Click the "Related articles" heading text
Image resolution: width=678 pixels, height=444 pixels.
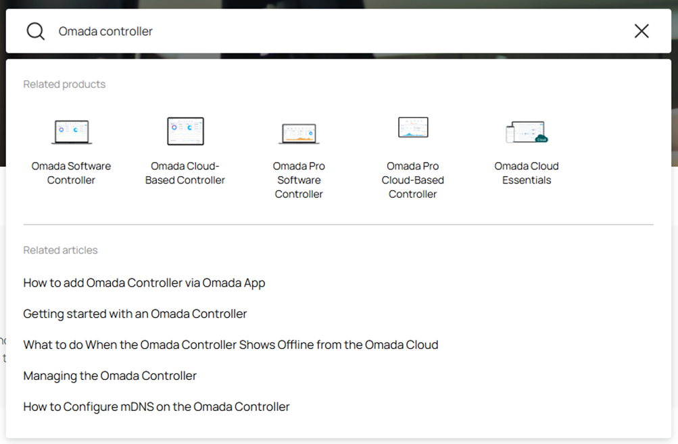(61, 250)
